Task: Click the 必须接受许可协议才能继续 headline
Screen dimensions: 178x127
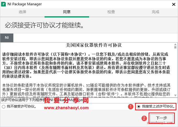Action: (44, 25)
